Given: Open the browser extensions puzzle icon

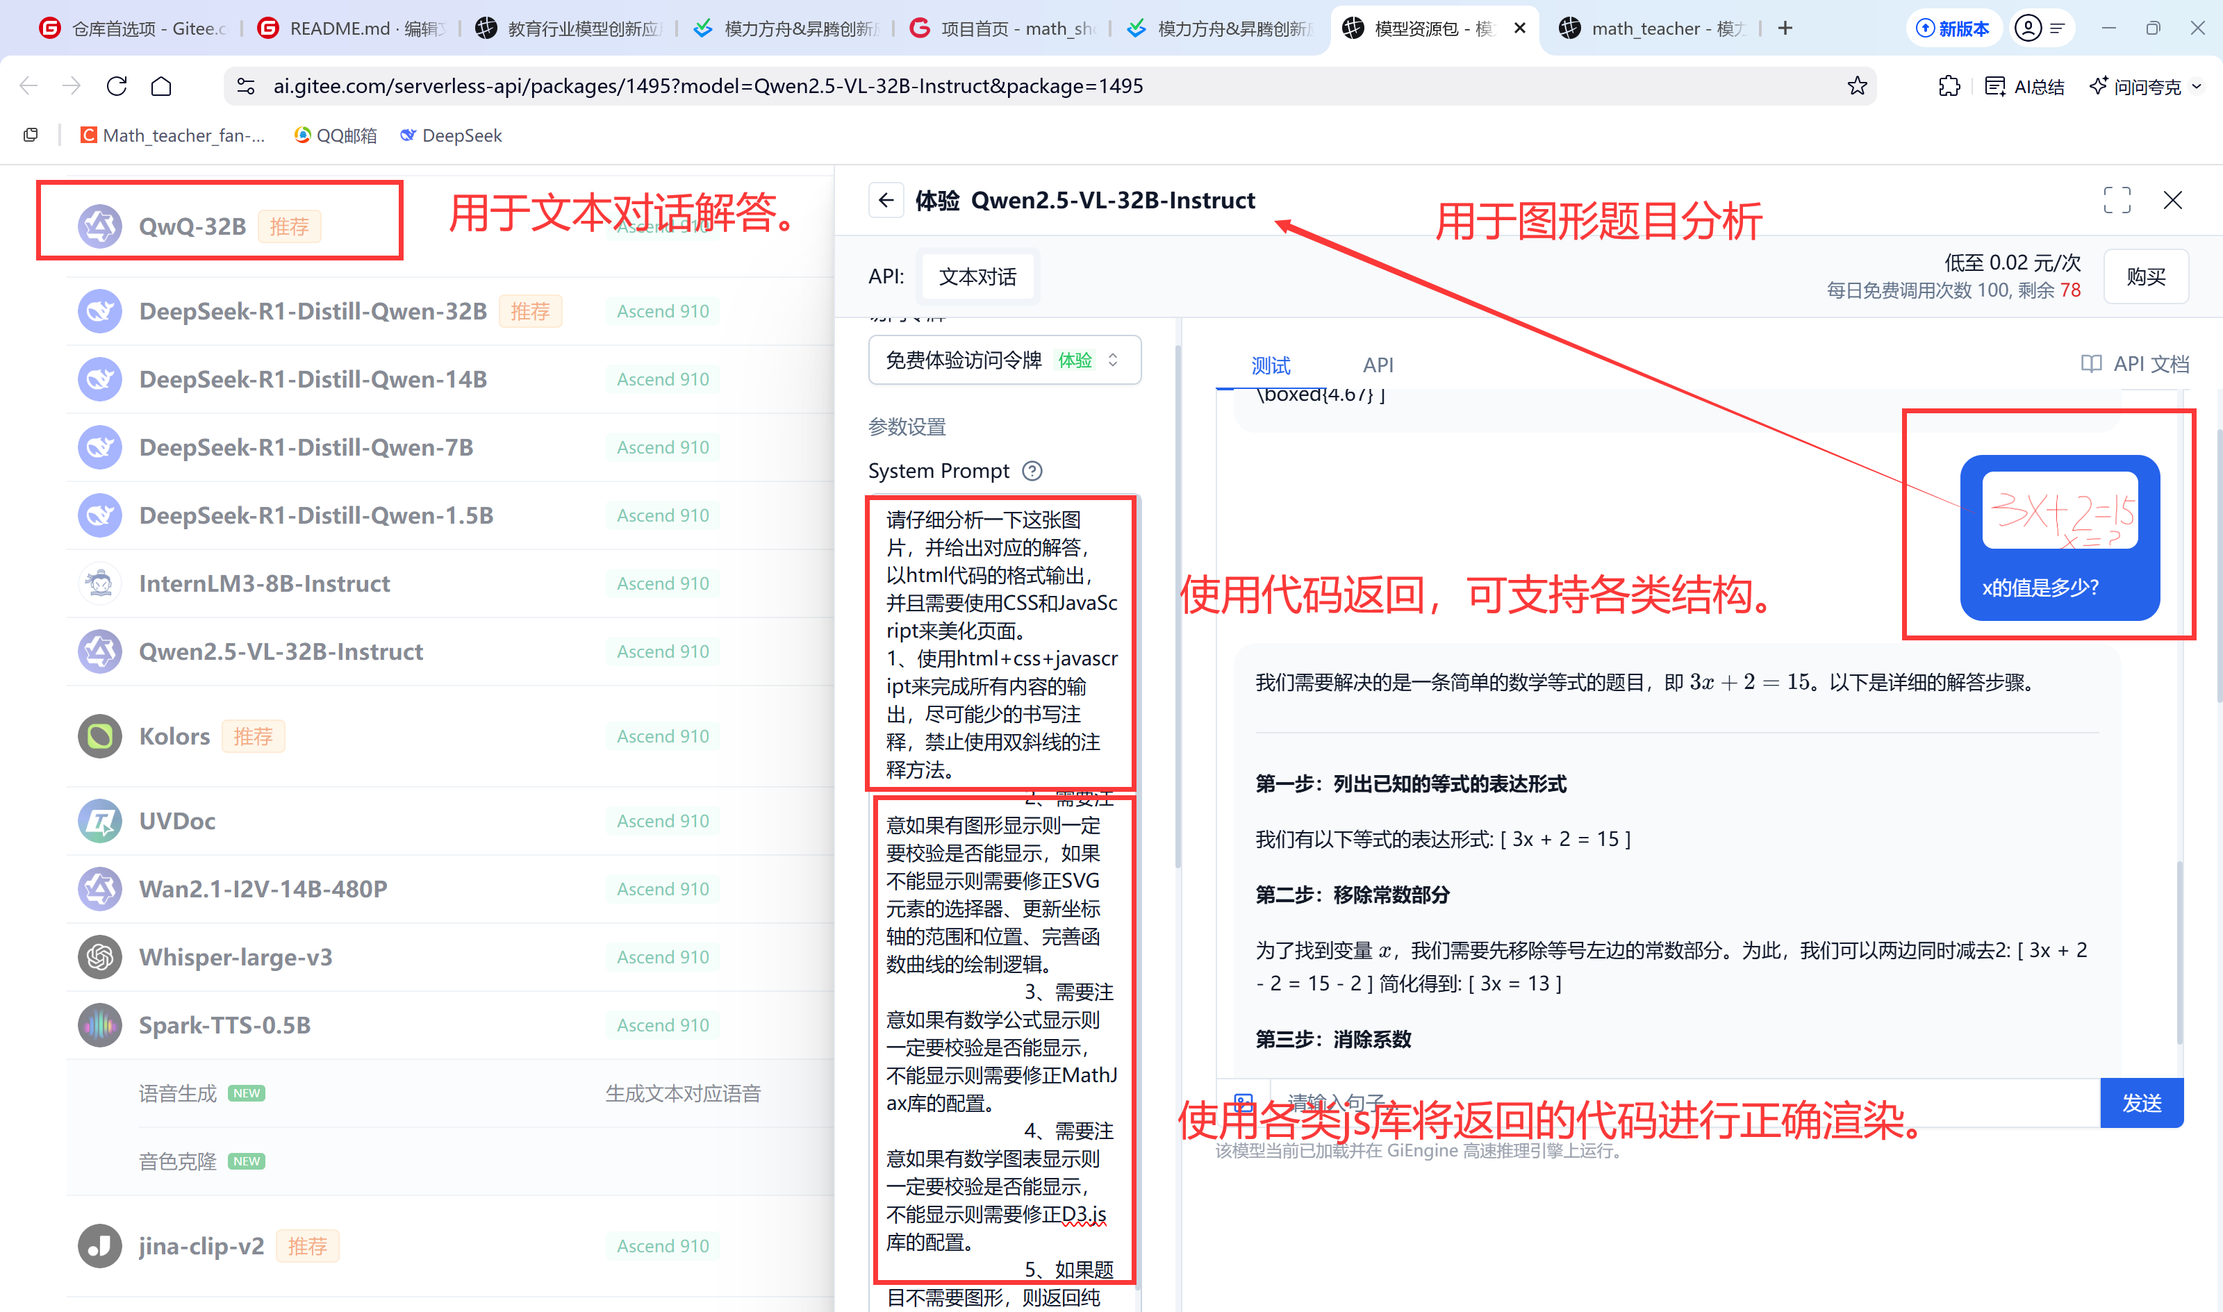Looking at the screenshot, I should coord(1949,85).
